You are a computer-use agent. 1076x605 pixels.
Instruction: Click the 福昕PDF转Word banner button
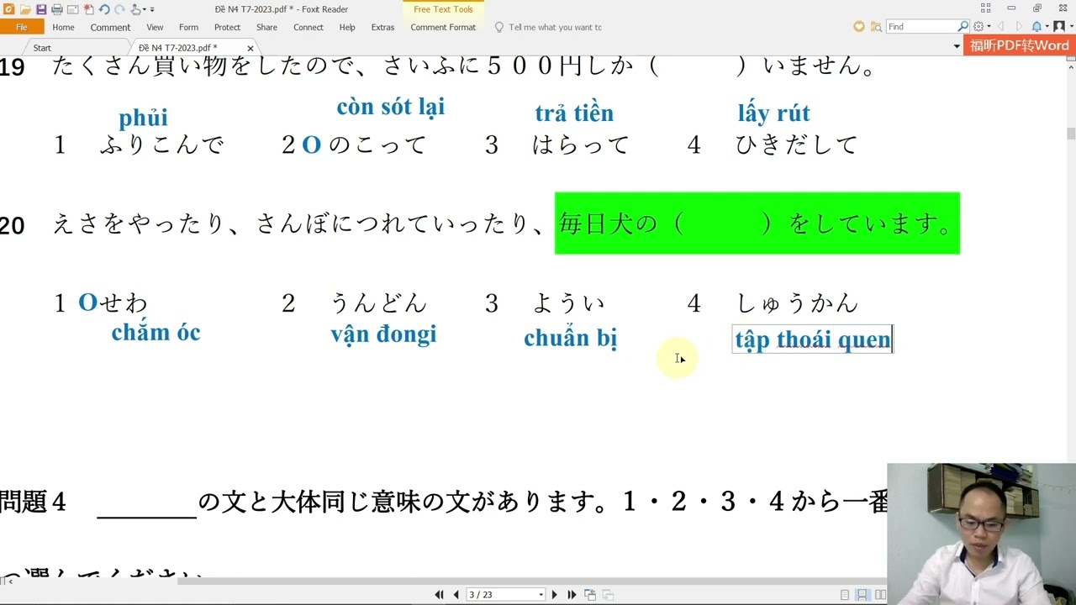pyautogui.click(x=1019, y=45)
